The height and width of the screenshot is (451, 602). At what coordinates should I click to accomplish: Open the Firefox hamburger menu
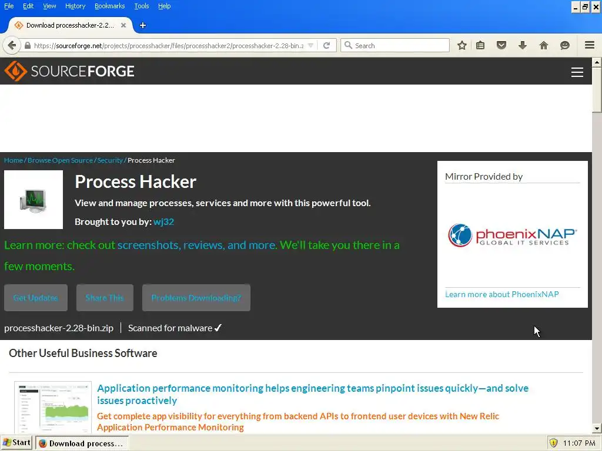pos(590,45)
